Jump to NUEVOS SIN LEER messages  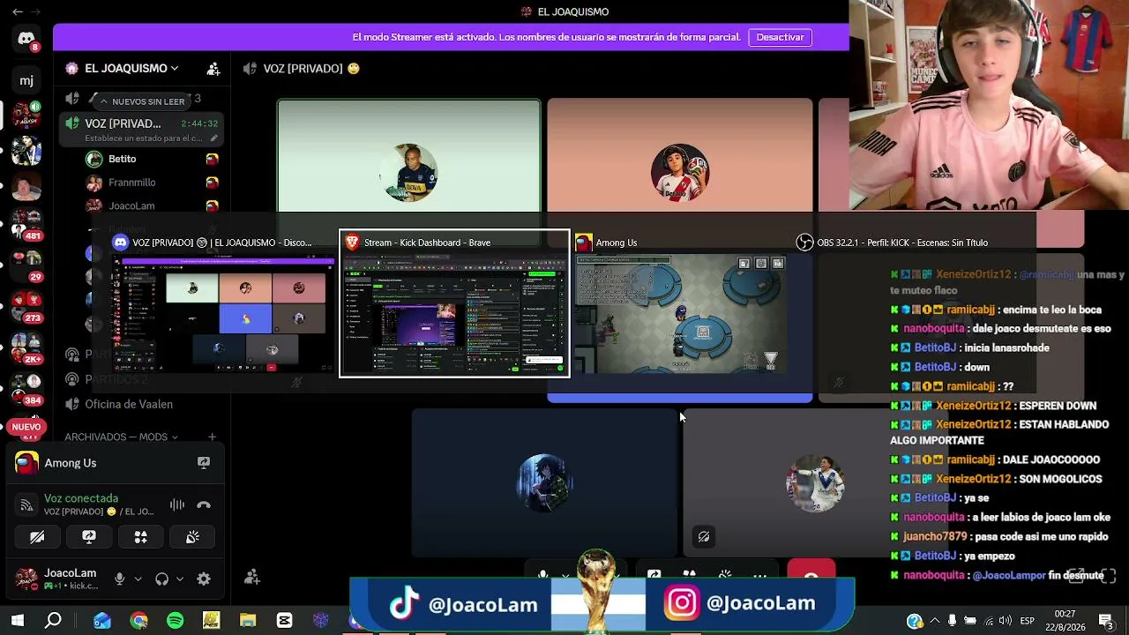[x=142, y=101]
